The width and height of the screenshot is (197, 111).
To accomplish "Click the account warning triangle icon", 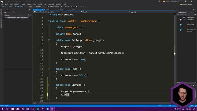I will 181,4.
